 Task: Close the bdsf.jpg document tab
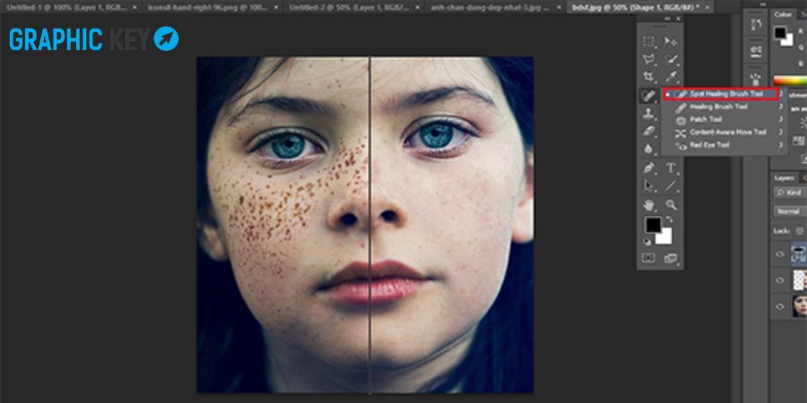pyautogui.click(x=707, y=7)
